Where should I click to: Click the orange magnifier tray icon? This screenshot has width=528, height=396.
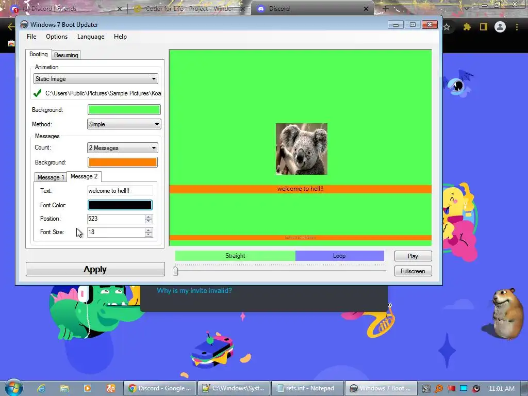point(439,389)
